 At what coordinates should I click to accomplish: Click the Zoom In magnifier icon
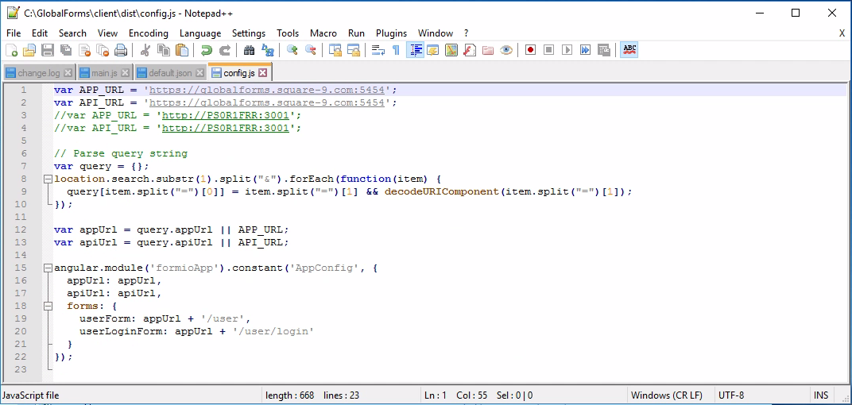tap(292, 50)
